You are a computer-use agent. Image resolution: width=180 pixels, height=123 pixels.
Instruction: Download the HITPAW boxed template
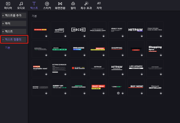(65, 36)
